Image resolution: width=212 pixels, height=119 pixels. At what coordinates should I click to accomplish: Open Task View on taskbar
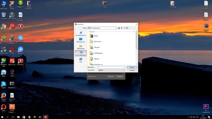pos(13,117)
